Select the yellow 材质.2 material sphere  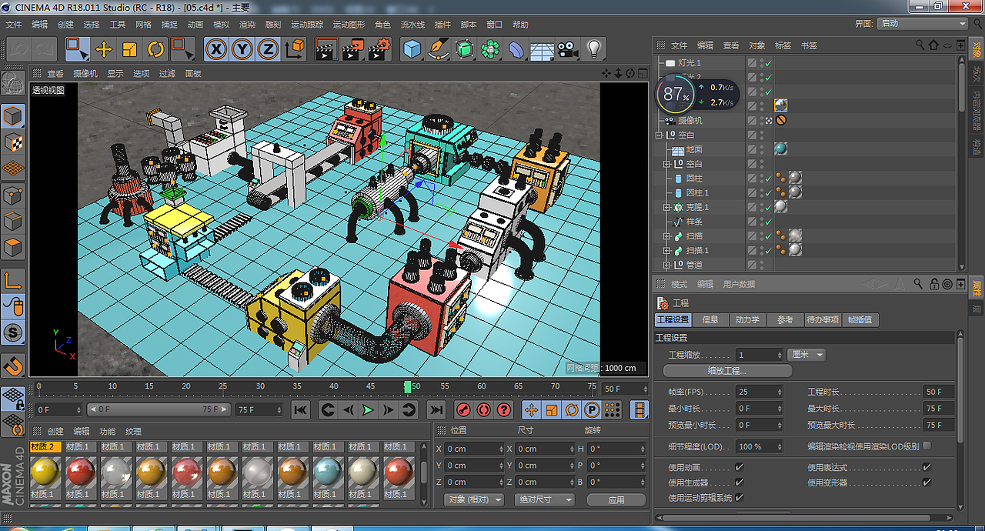[45, 471]
